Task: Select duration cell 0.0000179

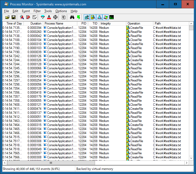Action: click(34, 97)
